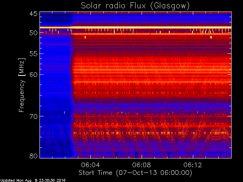Image resolution: width=243 pixels, height=182 pixels.
Task: Click the 80 frequency tick label
Action: pyautogui.click(x=33, y=156)
